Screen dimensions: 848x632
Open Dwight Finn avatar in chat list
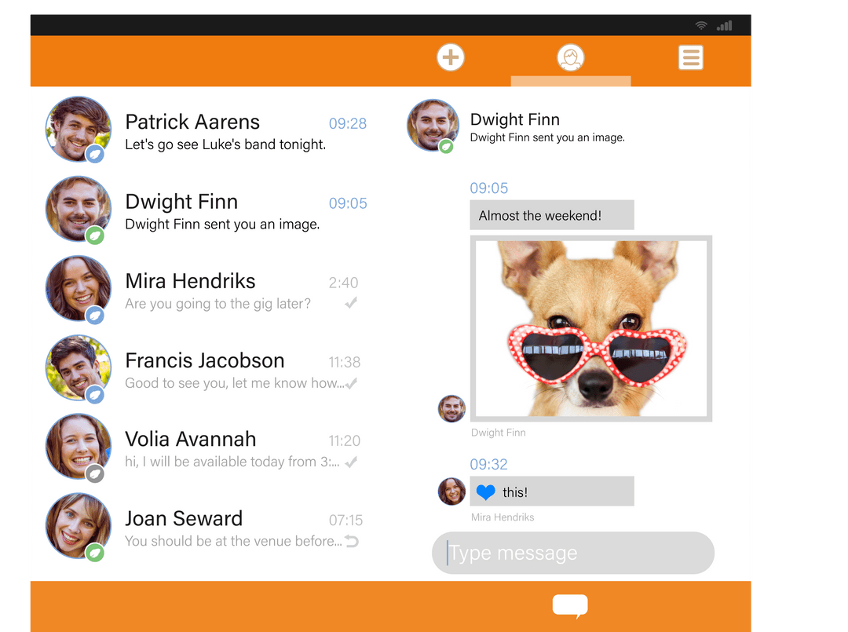tap(79, 209)
